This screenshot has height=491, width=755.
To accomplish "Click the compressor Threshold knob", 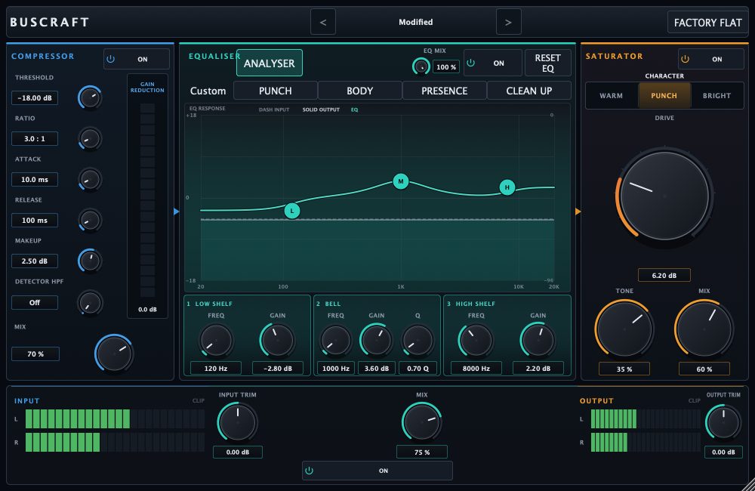I will point(90,97).
